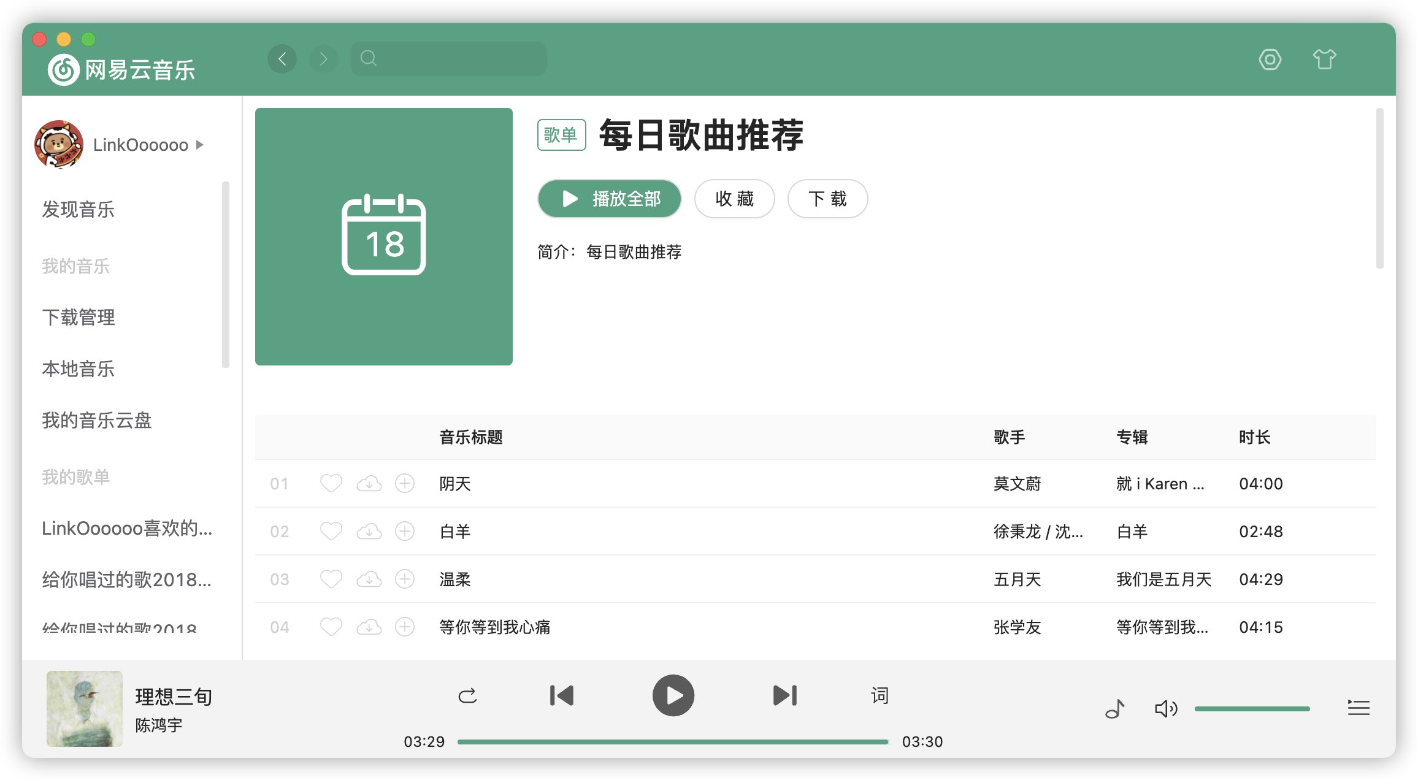Add 阴天 to playlist with plus icon
The width and height of the screenshot is (1418, 780).
point(405,484)
